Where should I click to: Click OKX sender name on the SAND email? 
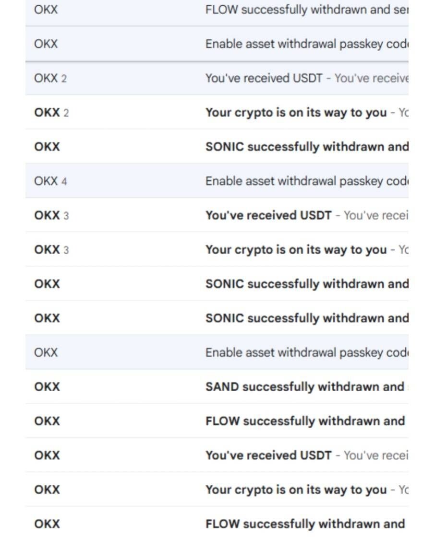pos(47,387)
